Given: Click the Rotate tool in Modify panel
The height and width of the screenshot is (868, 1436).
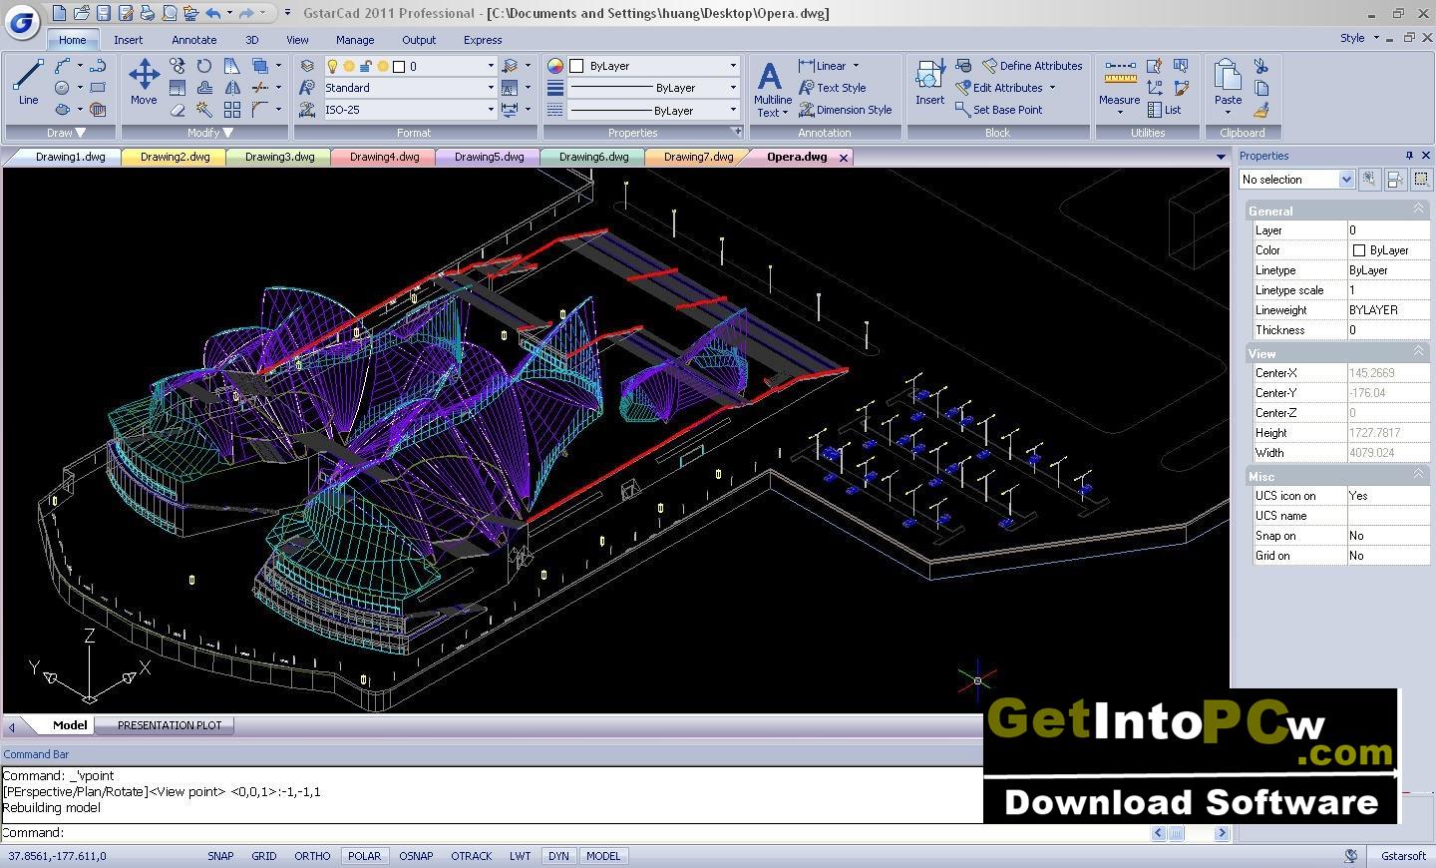Looking at the screenshot, I should (203, 66).
